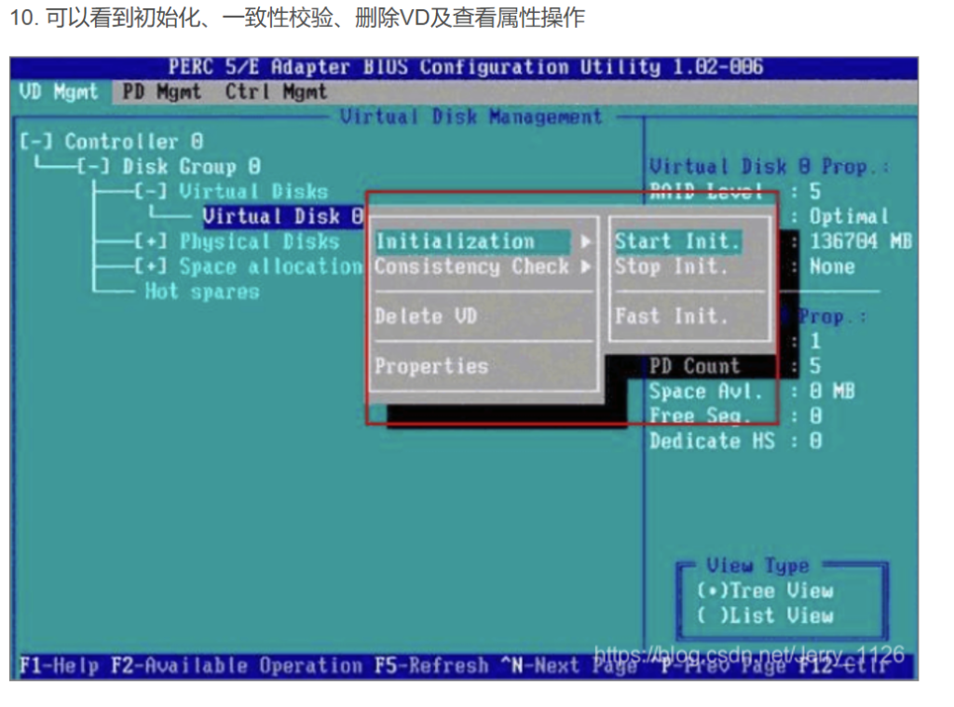Viewport: 954px width, 707px height.
Task: Switch to the VD Mgmt tab
Action: pos(59,92)
